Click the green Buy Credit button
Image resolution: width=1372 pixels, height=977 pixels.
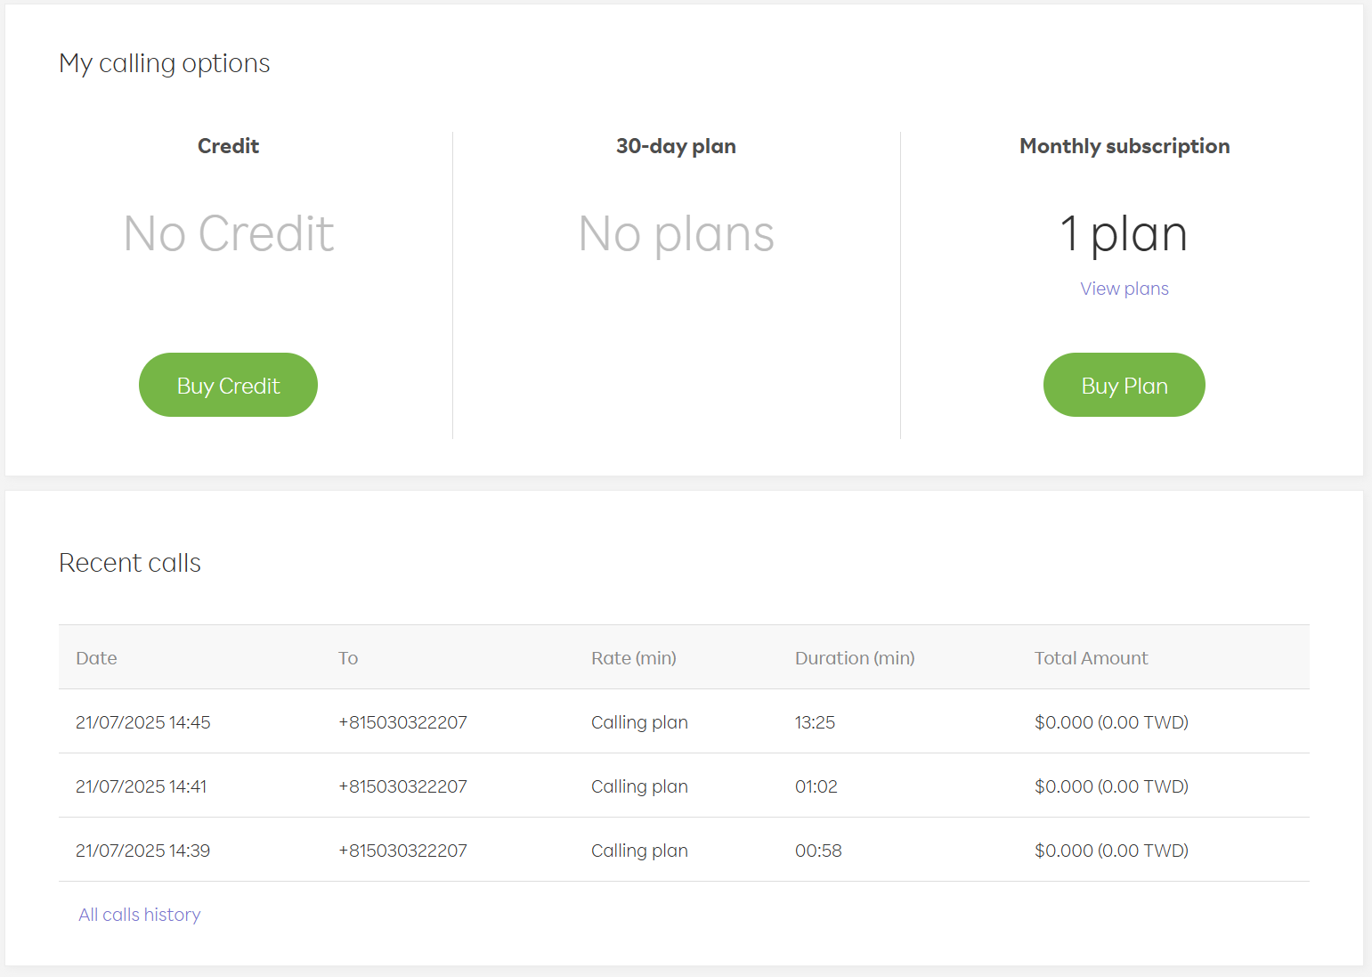(228, 385)
